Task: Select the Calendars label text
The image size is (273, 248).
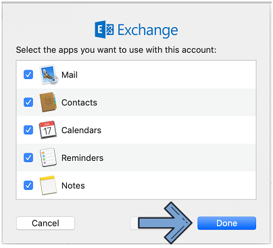Action: pyautogui.click(x=81, y=130)
